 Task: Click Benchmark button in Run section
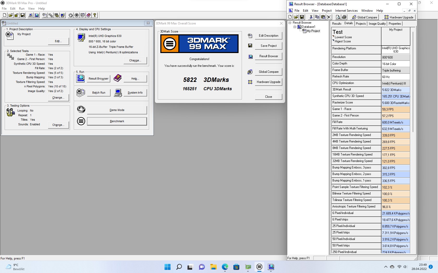pos(117,121)
